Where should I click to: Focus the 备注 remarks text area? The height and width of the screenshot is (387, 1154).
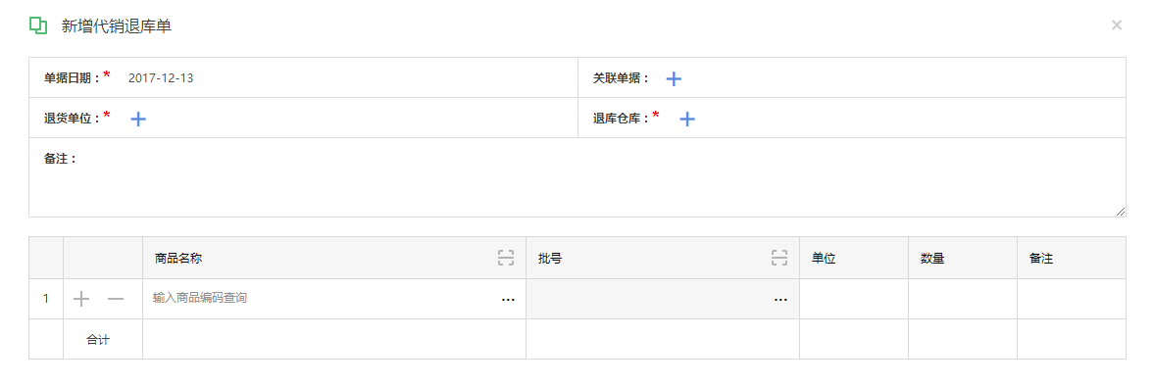[x=577, y=177]
